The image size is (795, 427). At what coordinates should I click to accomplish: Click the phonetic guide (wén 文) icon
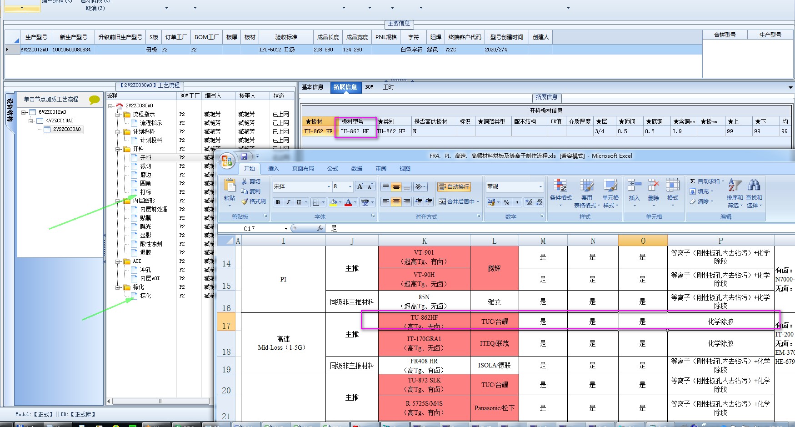[x=365, y=202]
